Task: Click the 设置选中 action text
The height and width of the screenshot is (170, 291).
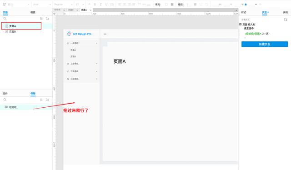Action: point(249,28)
